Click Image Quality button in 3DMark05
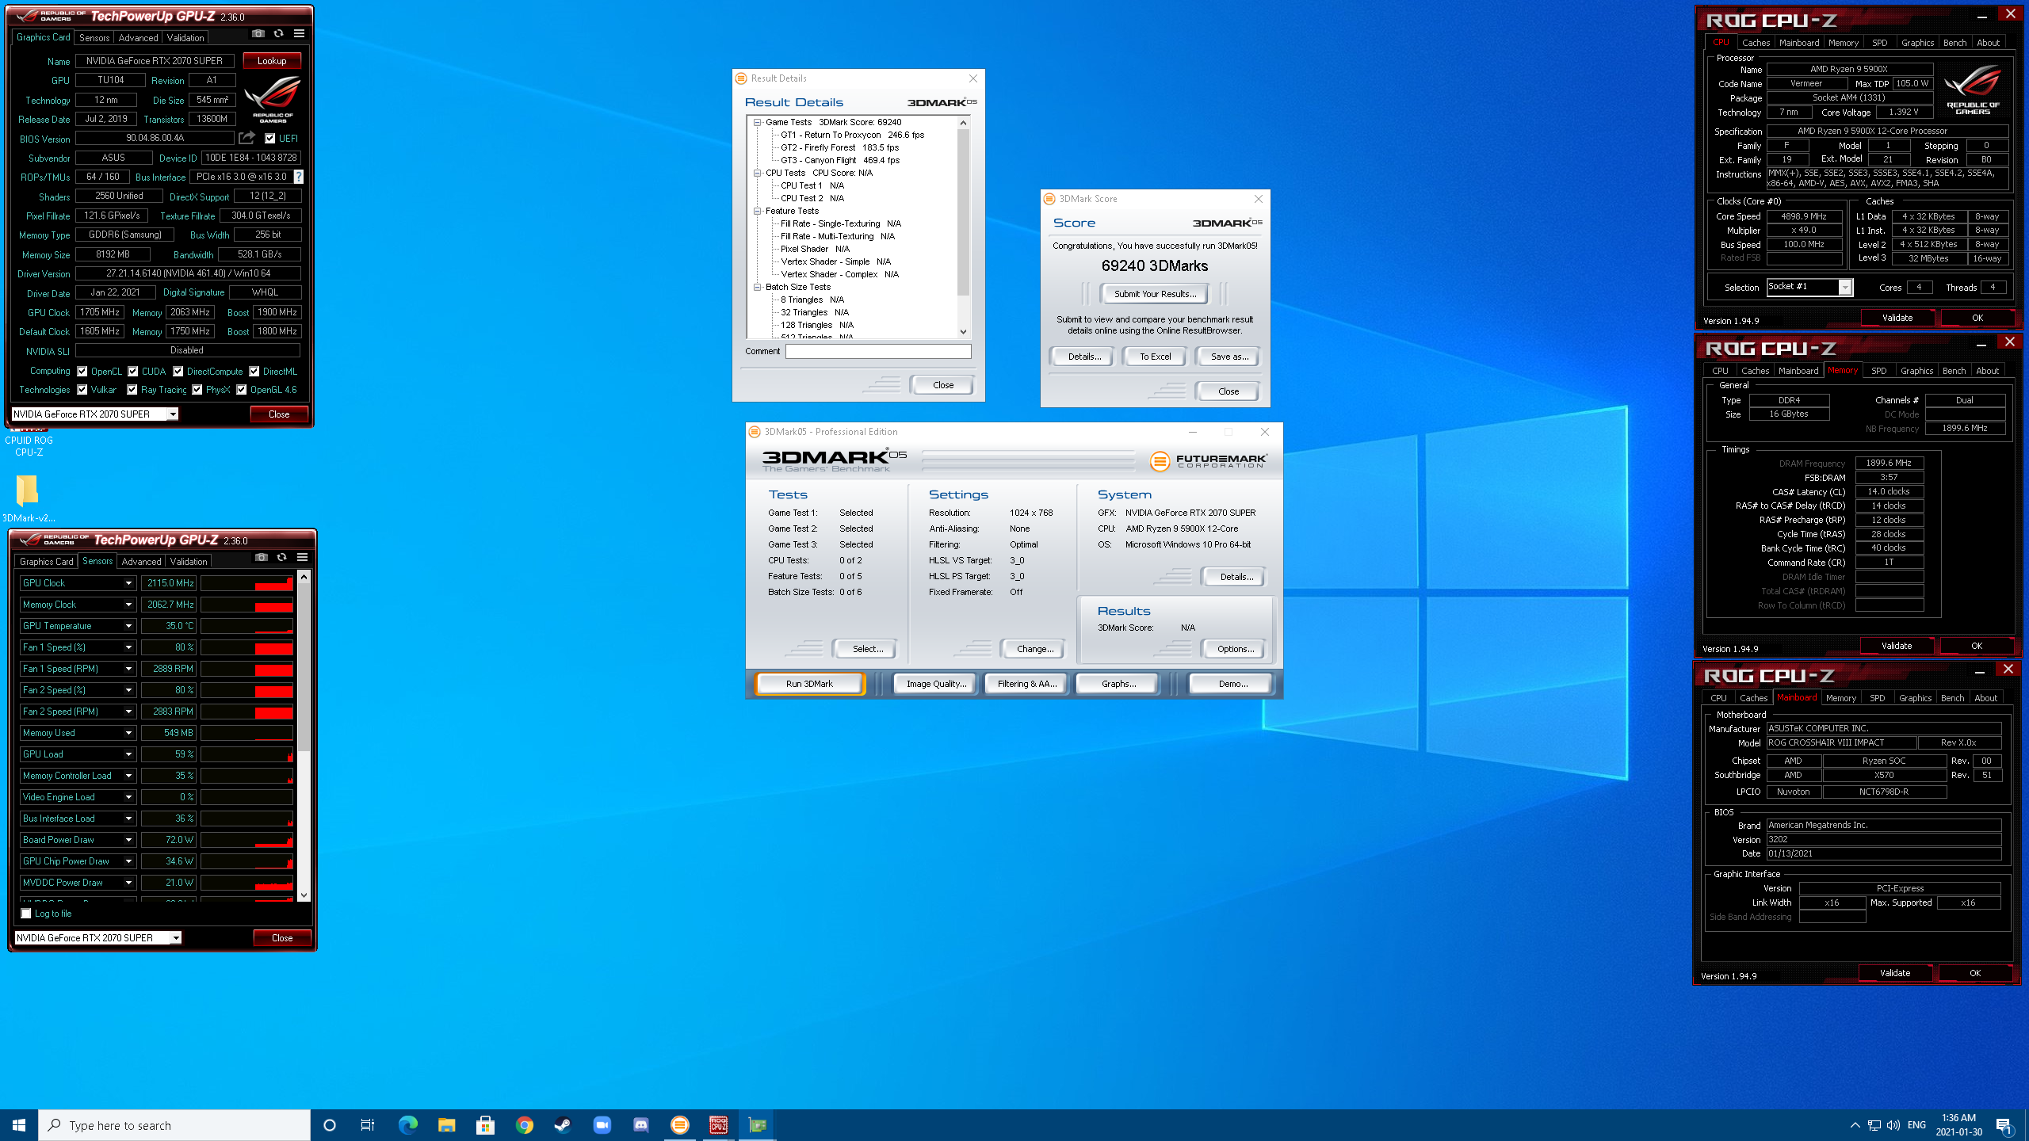Screen dimensions: 2029x1141 tap(936, 684)
